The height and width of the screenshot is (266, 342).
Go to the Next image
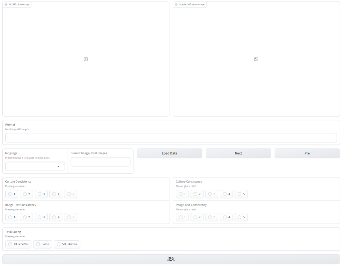tap(238, 153)
